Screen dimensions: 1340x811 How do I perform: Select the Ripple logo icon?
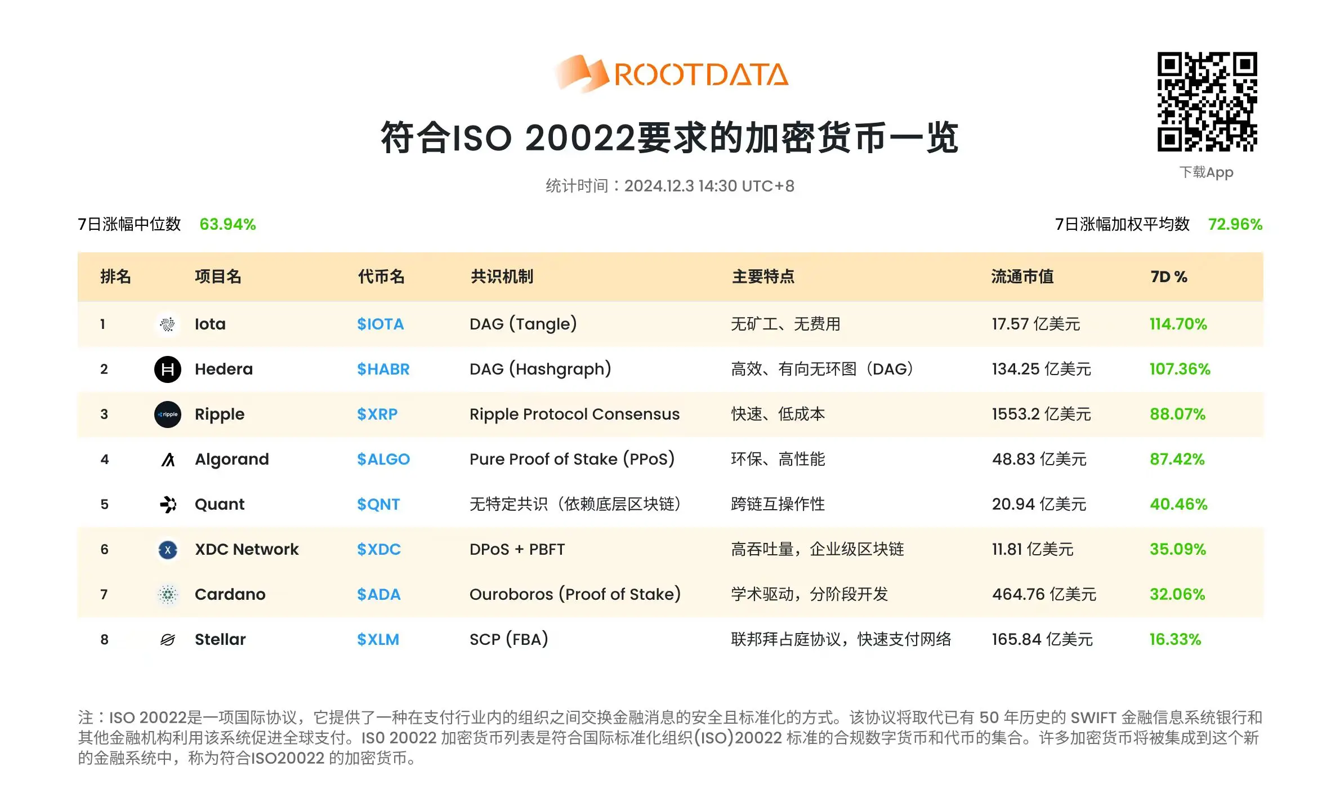point(167,414)
